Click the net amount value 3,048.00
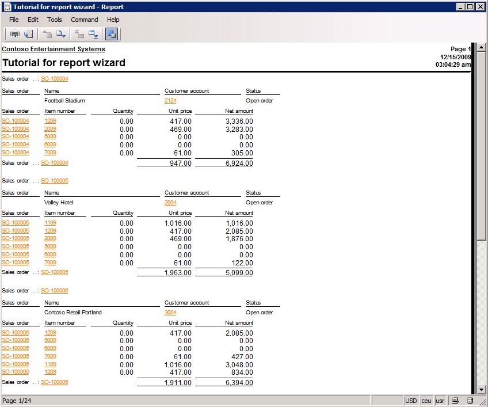This screenshot has width=488, height=407. tap(239, 364)
